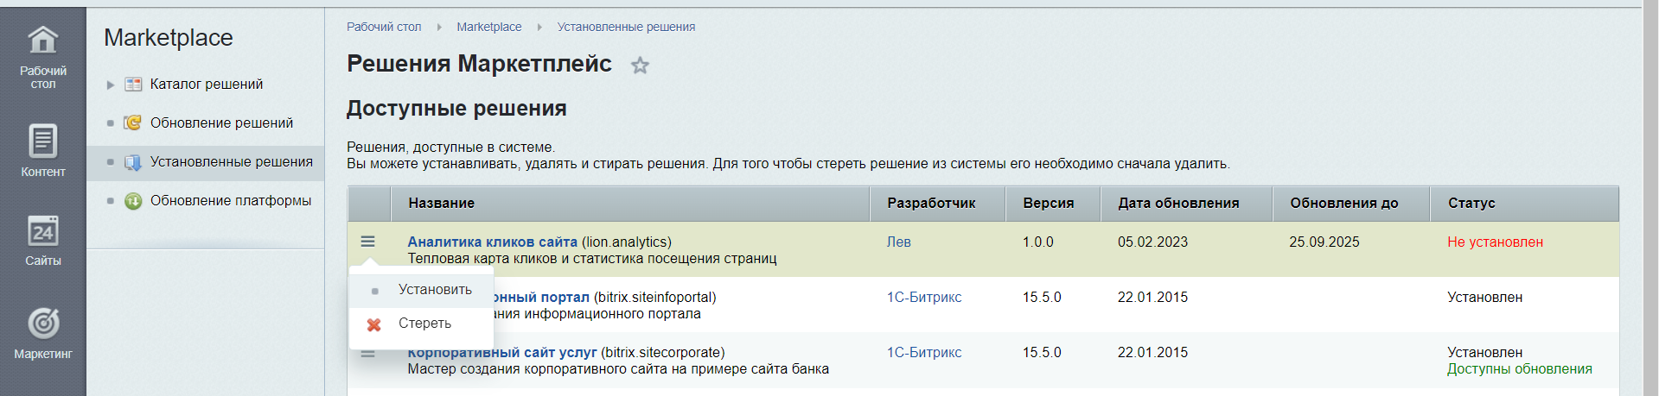Open hamburger menu for Аналитика кликов сайта row
Viewport: 1659px width, 396px height.
tap(368, 242)
